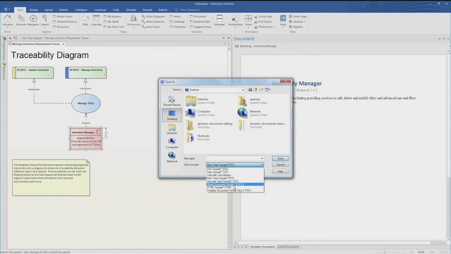Open the Mail envelope icon

[85, 20]
